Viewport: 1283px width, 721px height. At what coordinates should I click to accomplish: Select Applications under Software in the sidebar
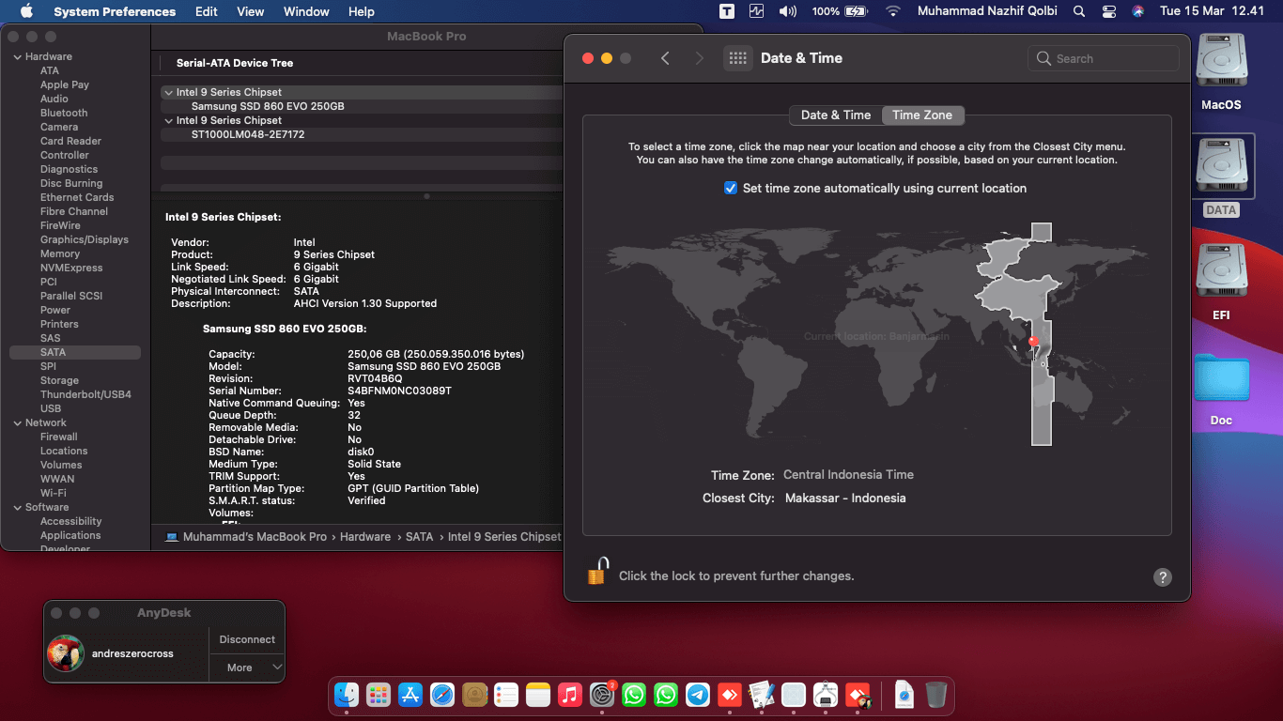coord(70,535)
